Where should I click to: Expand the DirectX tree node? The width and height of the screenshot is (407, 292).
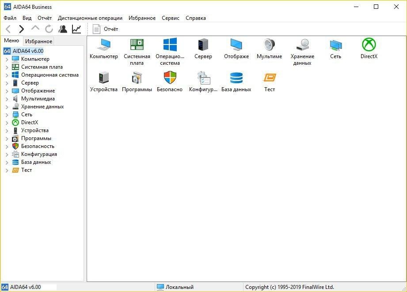[7, 123]
